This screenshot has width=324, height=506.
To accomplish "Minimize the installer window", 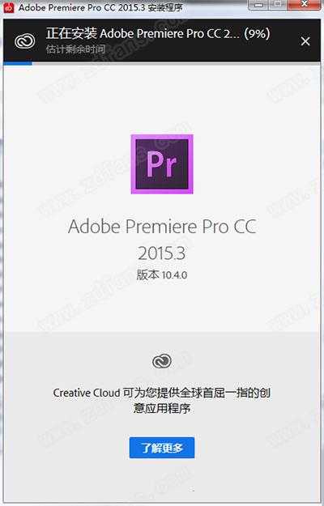I will pyautogui.click(x=259, y=5).
